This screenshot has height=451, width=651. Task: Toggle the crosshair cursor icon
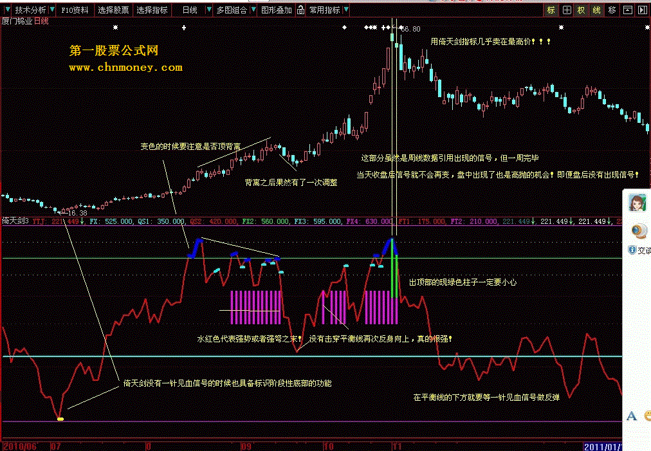[x=567, y=10]
